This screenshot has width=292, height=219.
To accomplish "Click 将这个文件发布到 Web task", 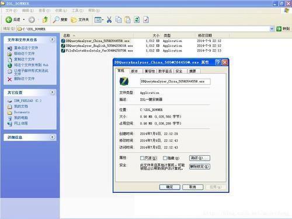I will tap(31, 65).
